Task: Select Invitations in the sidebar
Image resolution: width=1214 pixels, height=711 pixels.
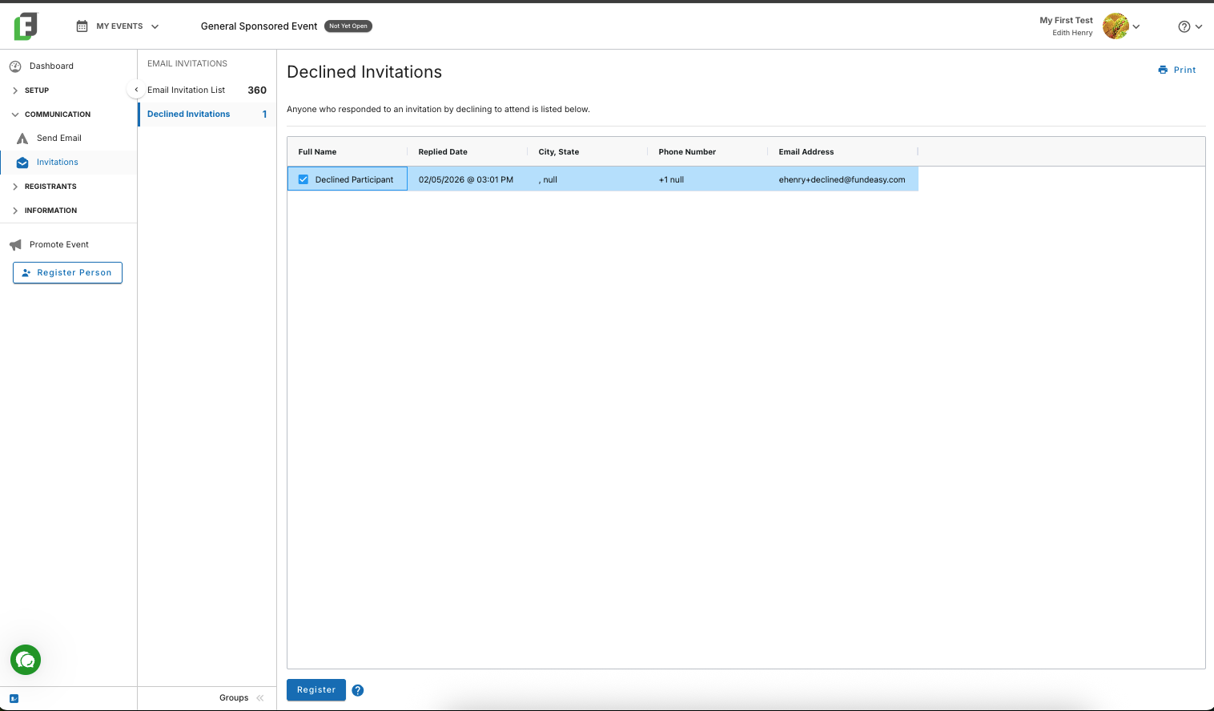Action: click(58, 162)
